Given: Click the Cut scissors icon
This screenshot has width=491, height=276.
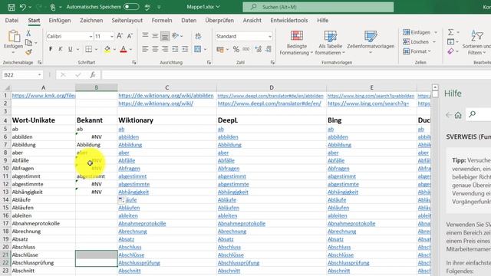Looking at the screenshot, I should coord(28,33).
